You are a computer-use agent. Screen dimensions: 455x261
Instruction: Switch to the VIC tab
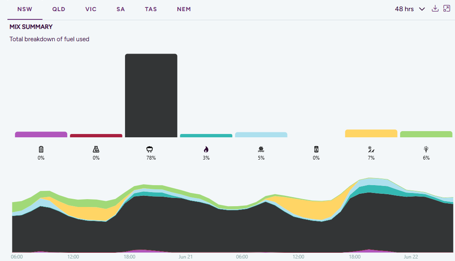[x=91, y=9]
